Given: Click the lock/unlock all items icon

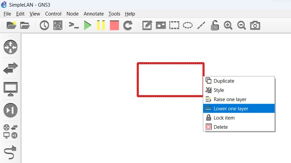Looking at the screenshot, I should pos(215,25).
